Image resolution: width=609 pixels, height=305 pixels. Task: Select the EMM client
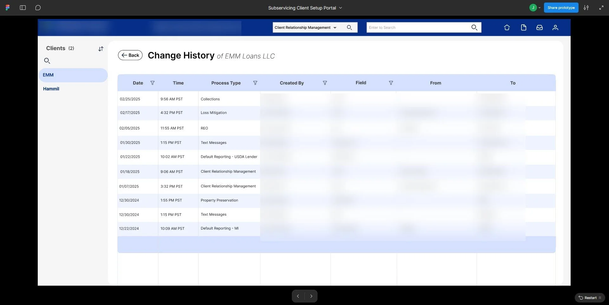click(73, 75)
